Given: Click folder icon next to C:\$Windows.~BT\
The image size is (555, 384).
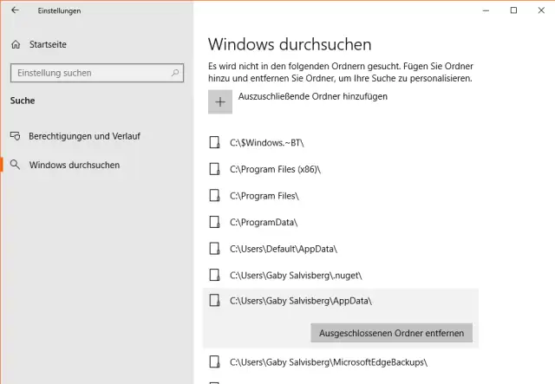Looking at the screenshot, I should (215, 141).
